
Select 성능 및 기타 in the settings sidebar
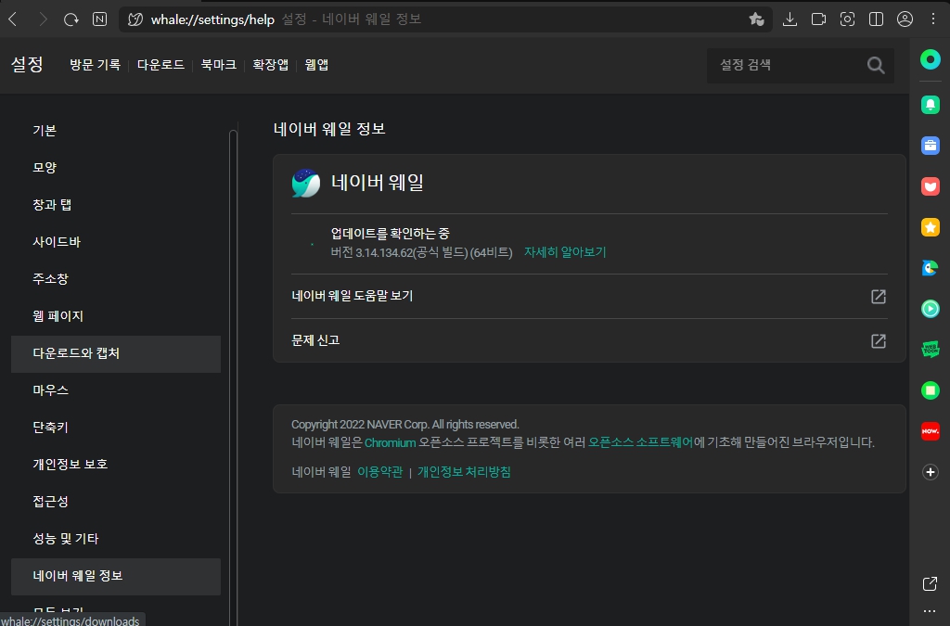(116, 539)
